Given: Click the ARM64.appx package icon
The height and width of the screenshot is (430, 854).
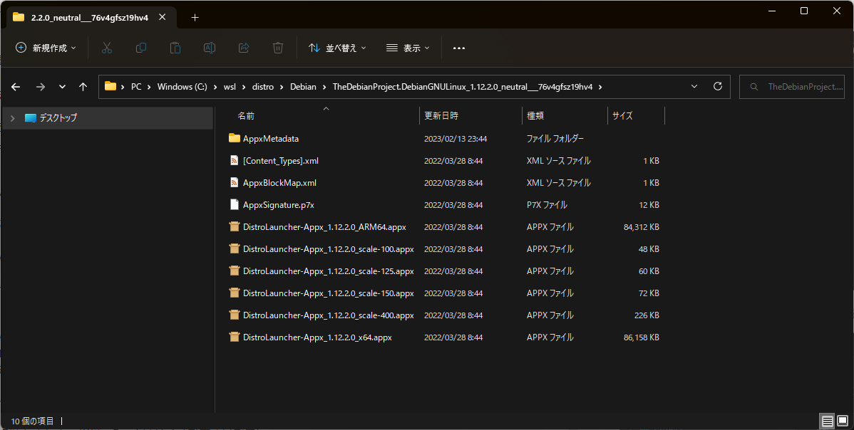Looking at the screenshot, I should pos(235,226).
